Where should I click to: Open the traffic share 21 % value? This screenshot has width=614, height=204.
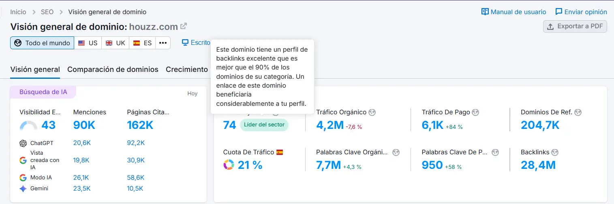coord(250,165)
